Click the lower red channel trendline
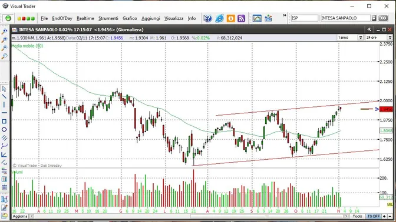 click(x=286, y=157)
